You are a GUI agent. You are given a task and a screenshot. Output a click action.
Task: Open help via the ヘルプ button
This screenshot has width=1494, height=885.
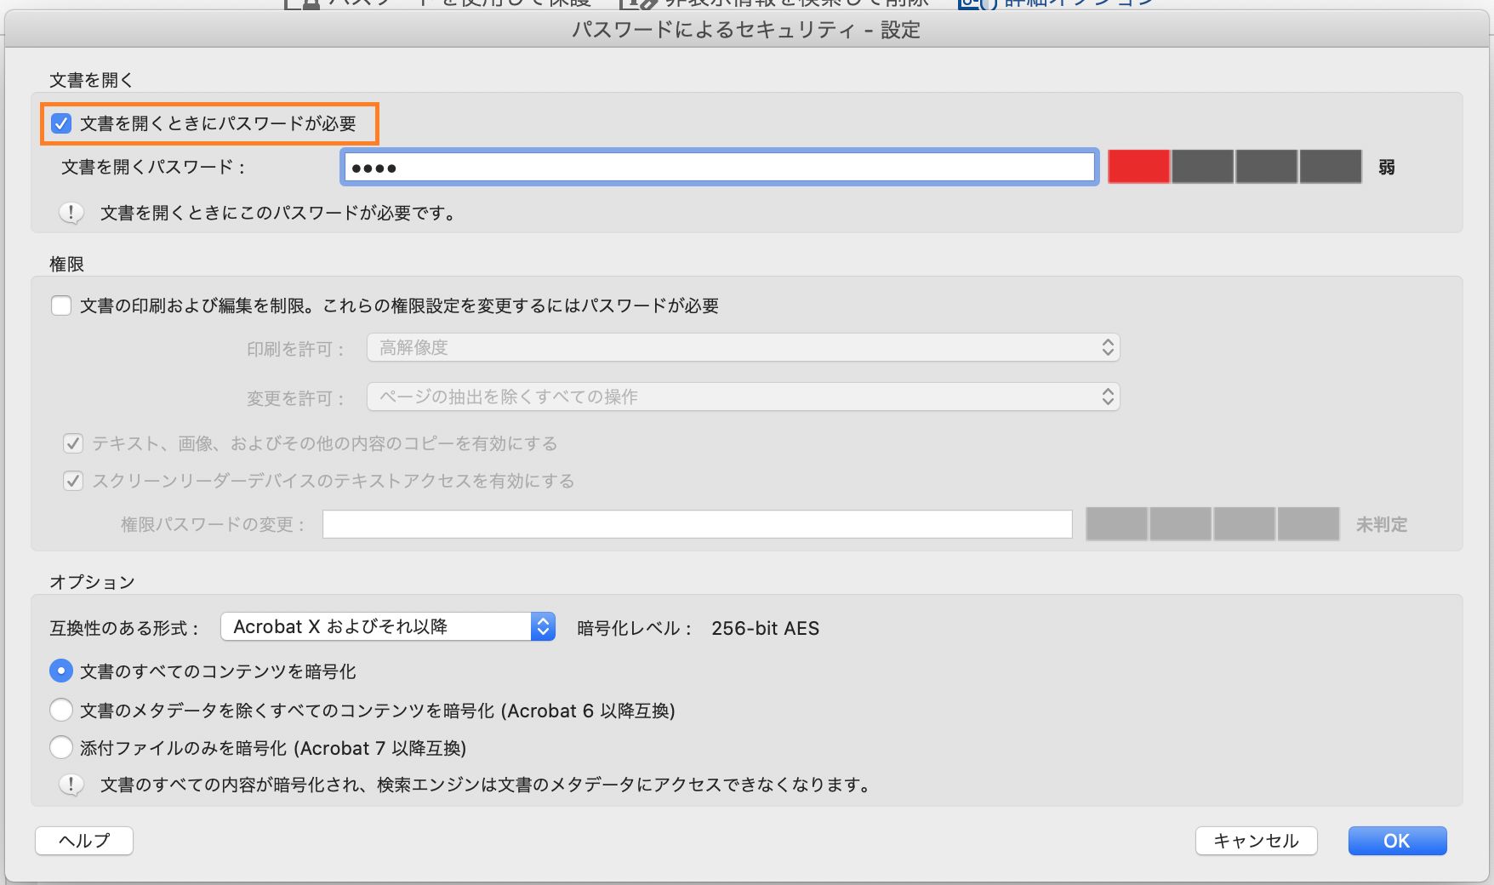click(83, 841)
